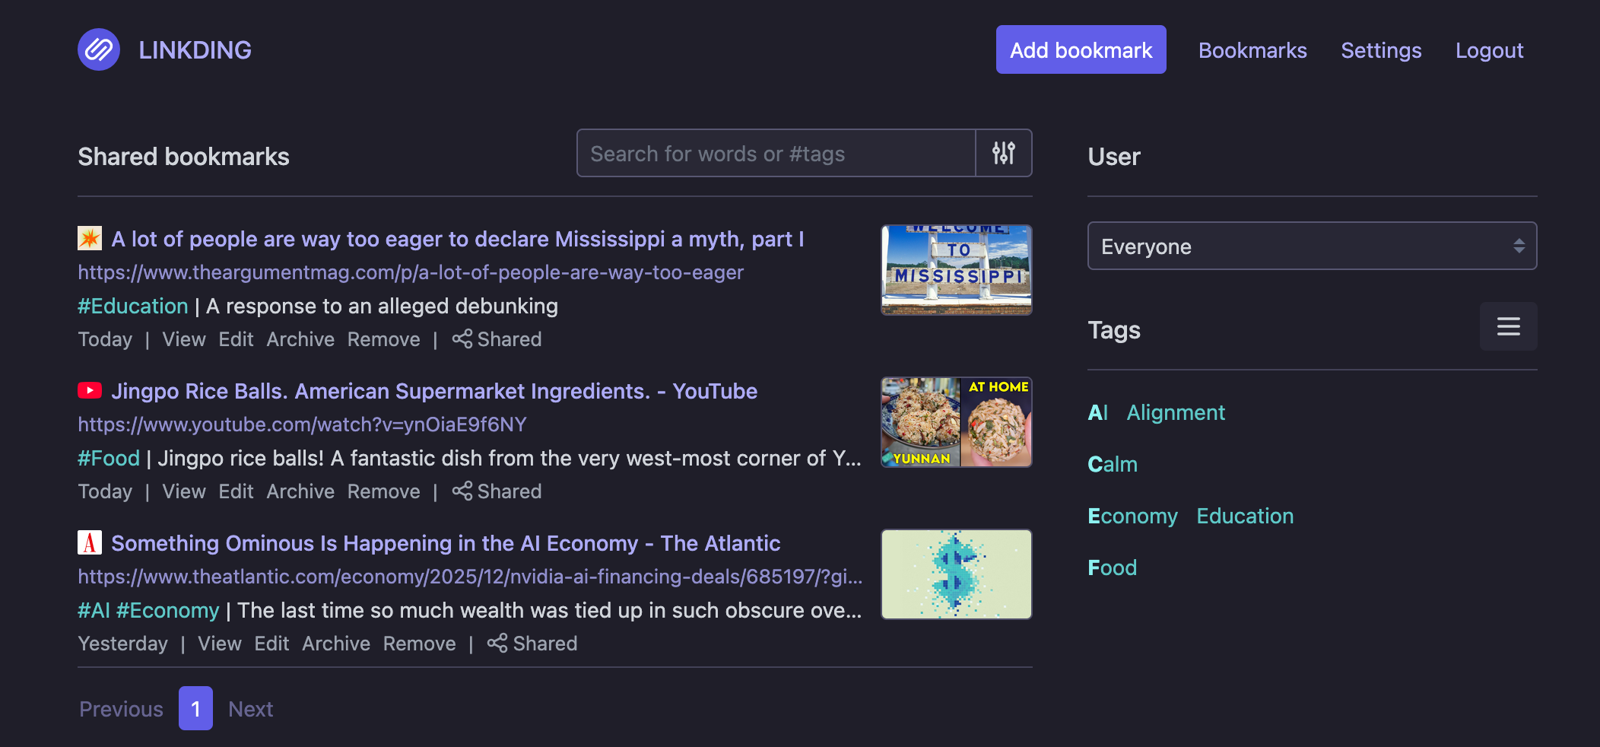Open the Mississippi welcome sign thumbnail
Image resolution: width=1600 pixels, height=747 pixels.
(956, 270)
